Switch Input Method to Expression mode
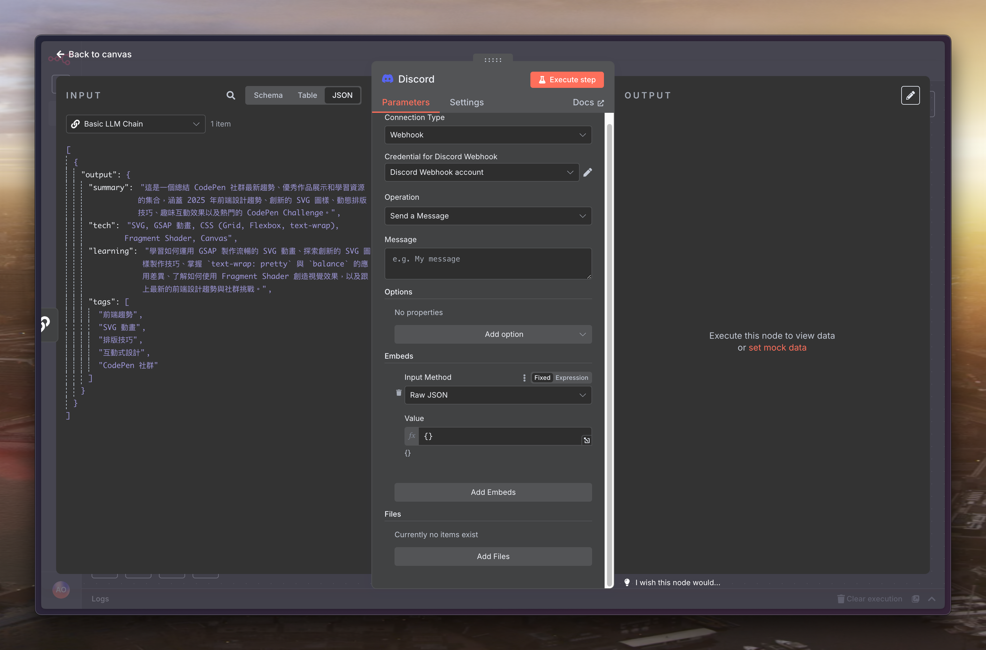Viewport: 986px width, 650px height. click(571, 378)
